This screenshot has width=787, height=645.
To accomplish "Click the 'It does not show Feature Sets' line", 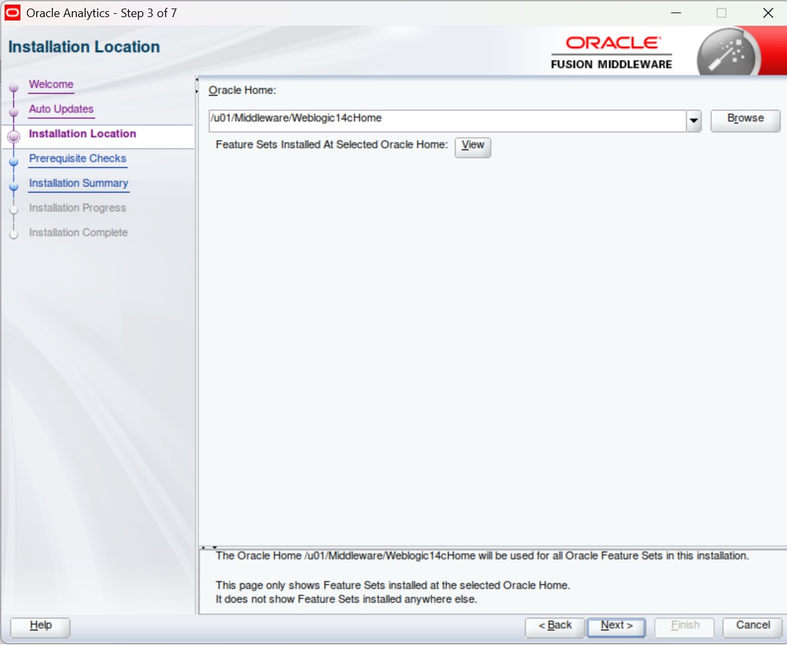I will [x=346, y=600].
